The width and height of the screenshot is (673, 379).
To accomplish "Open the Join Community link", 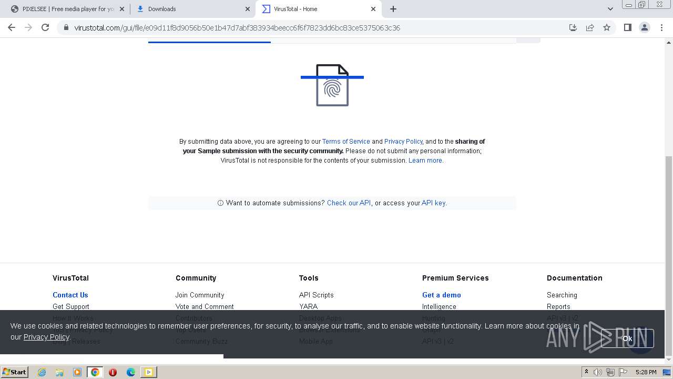I will coord(200,295).
